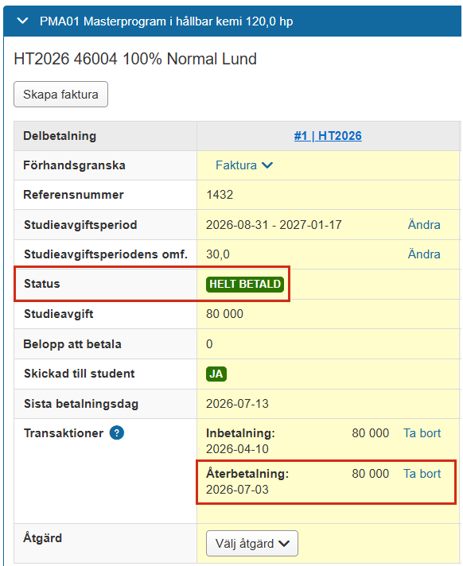The height and width of the screenshot is (566, 463).
Task: Select the Inbetalning date 2026-04-10
Action: (237, 448)
